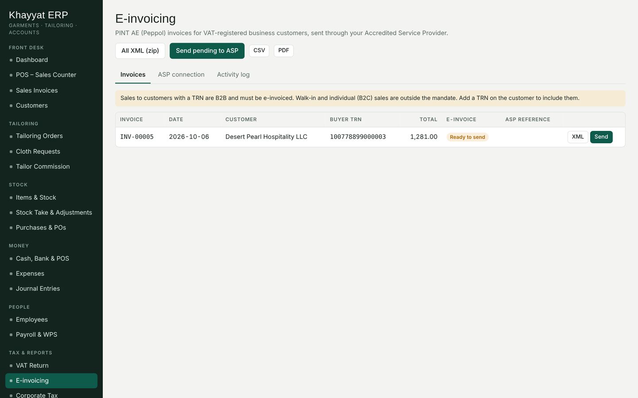The height and width of the screenshot is (398, 638).
Task: Click Send pending to ASP button
Action: [207, 51]
